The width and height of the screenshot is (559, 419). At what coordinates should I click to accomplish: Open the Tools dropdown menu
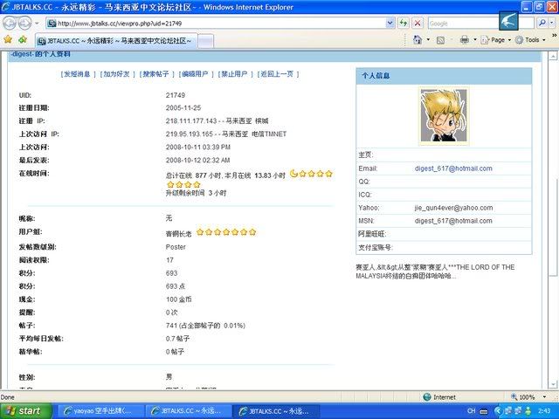point(532,40)
